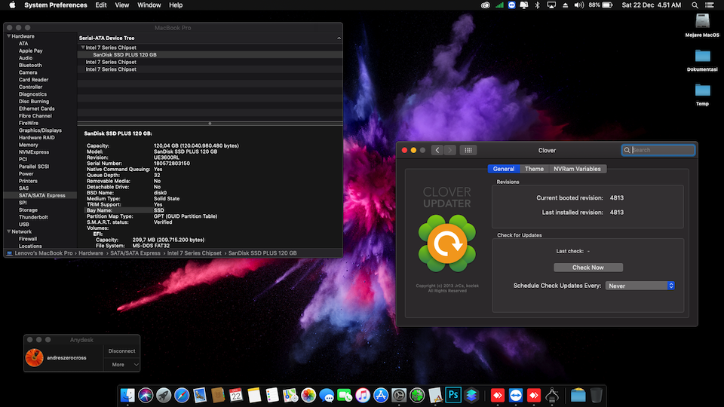Launch Siri from the dock
This screenshot has width=724, height=407.
(146, 396)
